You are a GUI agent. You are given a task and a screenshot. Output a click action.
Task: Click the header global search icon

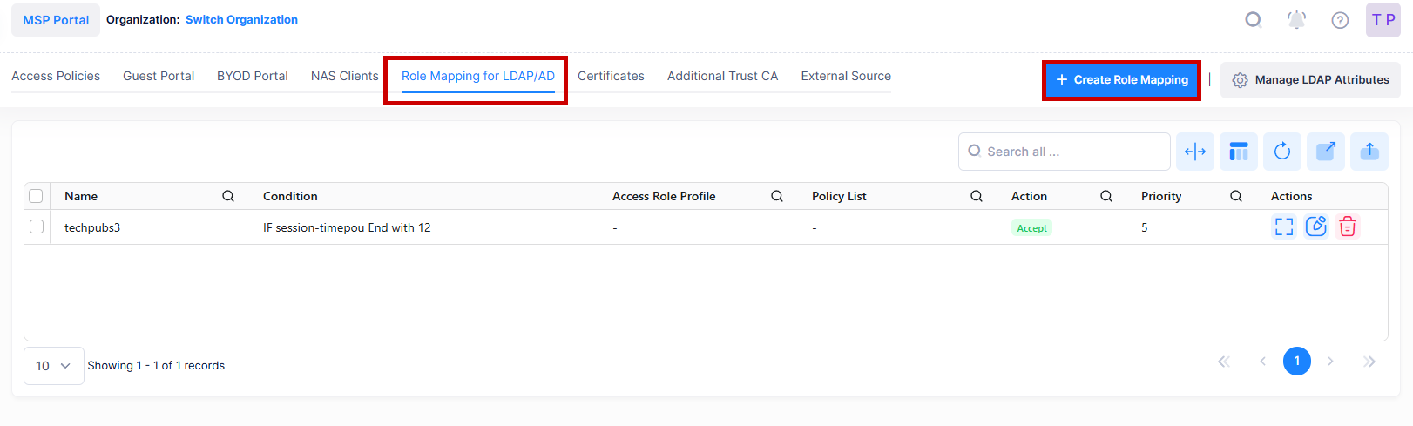tap(1253, 20)
